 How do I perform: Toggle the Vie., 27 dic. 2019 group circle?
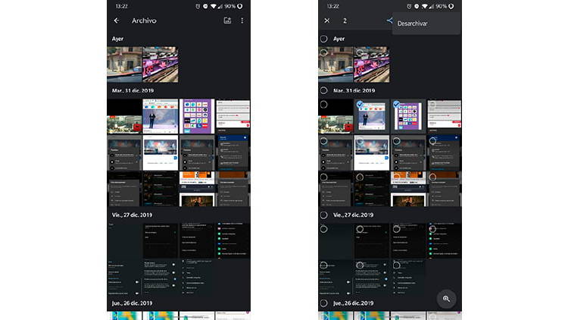tap(323, 215)
